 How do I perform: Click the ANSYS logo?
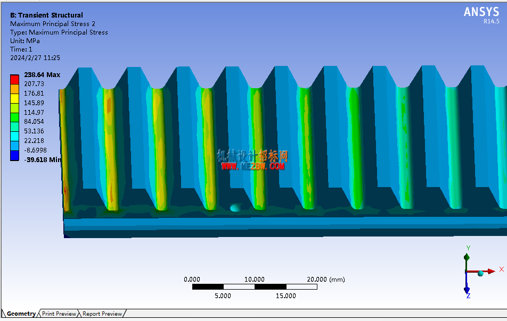pos(481,12)
